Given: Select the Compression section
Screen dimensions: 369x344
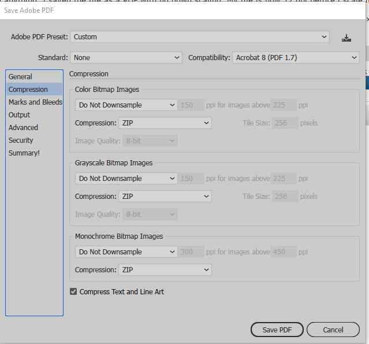Looking at the screenshot, I should 34,89.
